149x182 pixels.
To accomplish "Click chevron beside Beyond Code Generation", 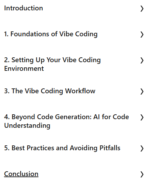I will coord(142,117).
